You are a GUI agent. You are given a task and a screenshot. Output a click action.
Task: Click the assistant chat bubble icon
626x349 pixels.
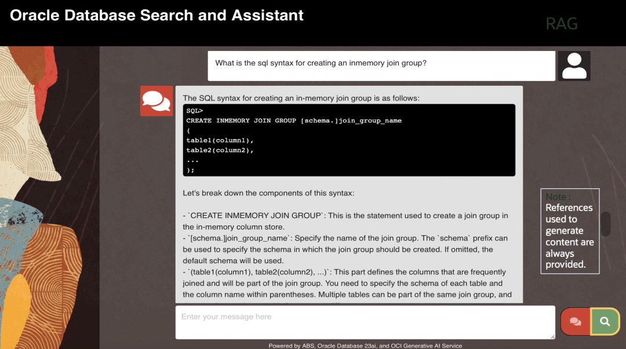point(156,101)
